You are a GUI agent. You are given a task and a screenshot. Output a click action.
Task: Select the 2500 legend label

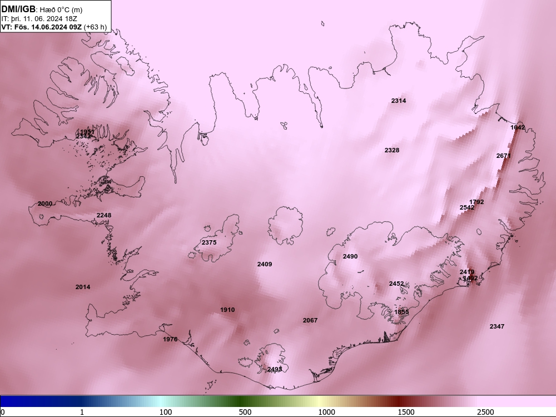click(x=485, y=412)
